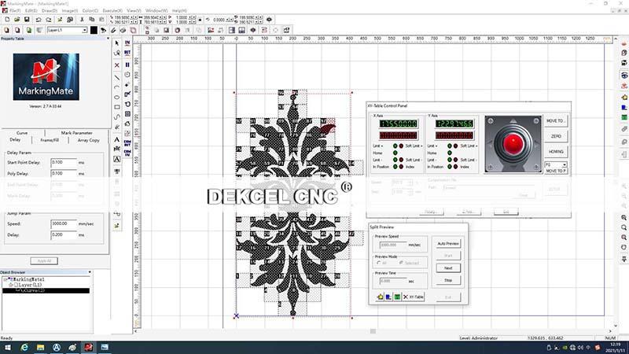Select the Pick arrow tool
The width and height of the screenshot is (629, 354).
coord(116,43)
